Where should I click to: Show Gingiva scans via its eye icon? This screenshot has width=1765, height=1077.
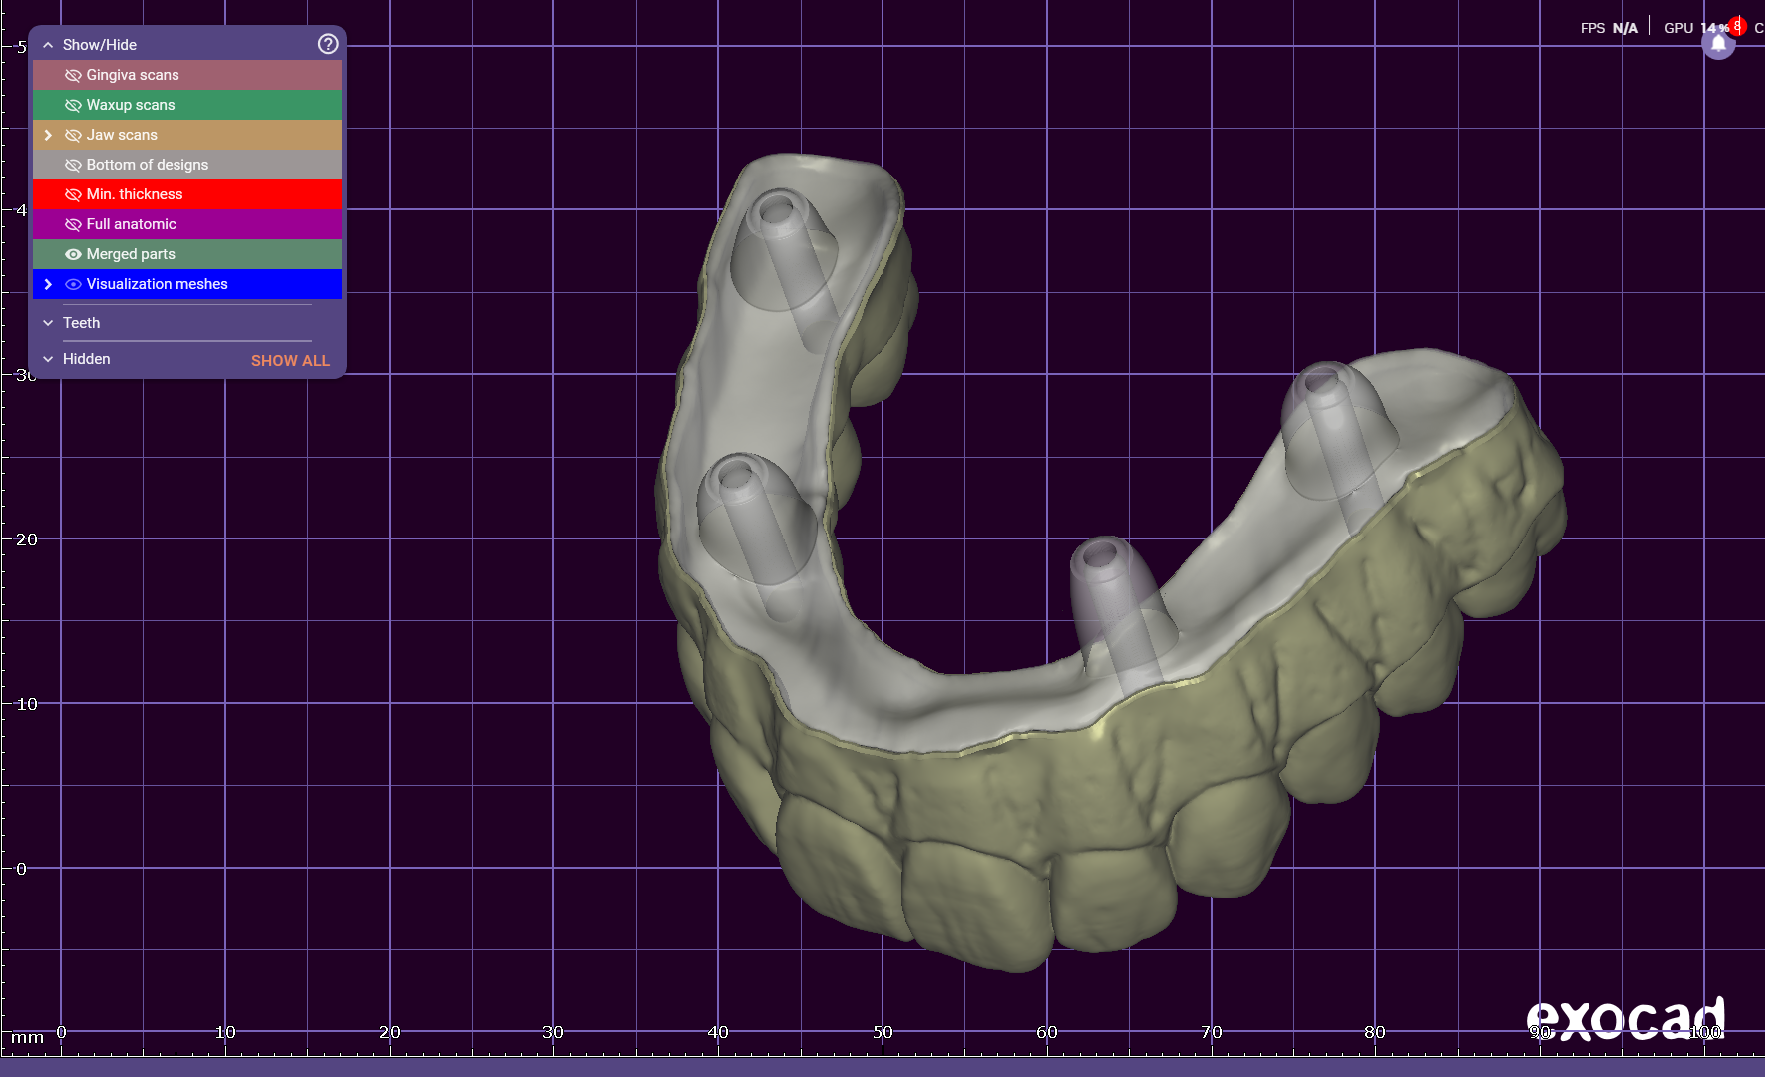coord(73,75)
